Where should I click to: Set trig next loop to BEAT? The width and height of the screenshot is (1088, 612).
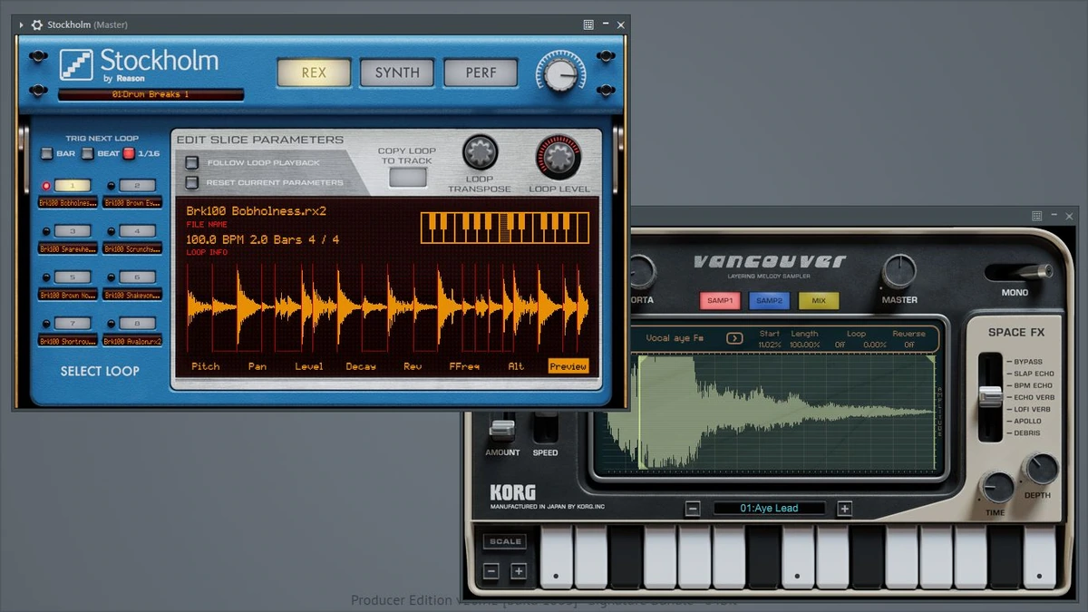[x=87, y=153]
